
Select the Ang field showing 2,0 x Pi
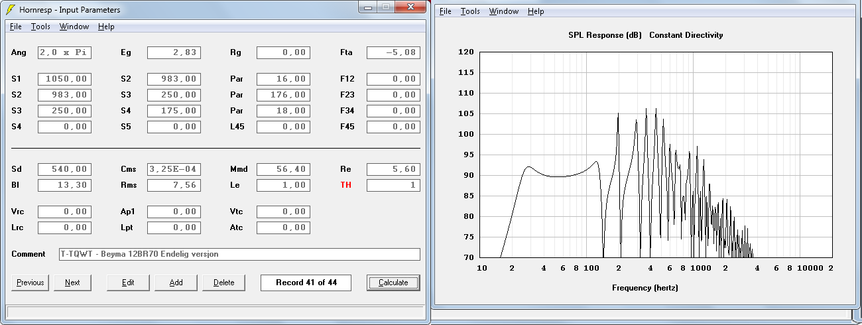(64, 52)
